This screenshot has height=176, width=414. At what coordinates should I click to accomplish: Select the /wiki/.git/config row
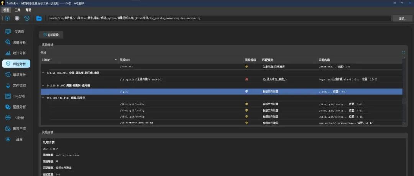(222, 117)
